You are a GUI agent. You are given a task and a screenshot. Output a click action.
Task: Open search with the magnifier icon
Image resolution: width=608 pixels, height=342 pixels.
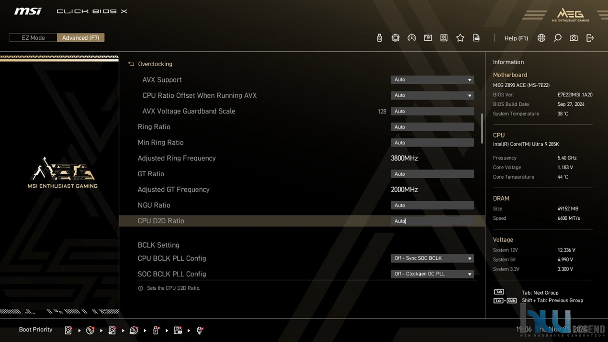click(x=558, y=38)
